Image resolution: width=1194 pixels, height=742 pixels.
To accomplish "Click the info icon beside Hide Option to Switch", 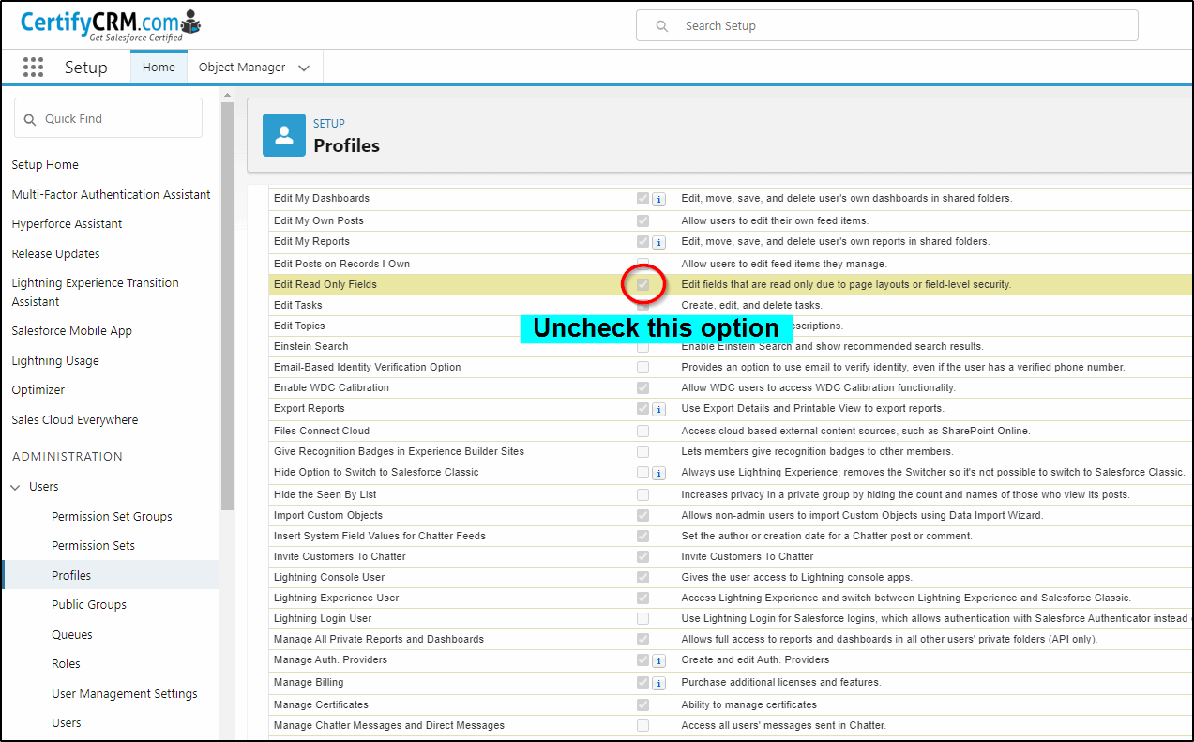I will pyautogui.click(x=657, y=473).
